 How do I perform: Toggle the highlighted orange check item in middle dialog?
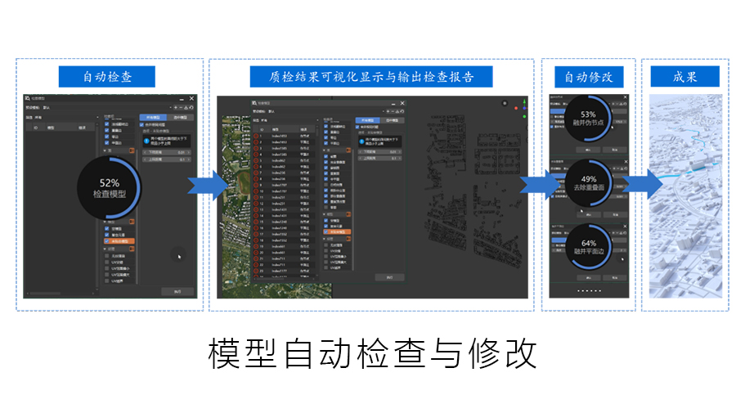pos(326,232)
